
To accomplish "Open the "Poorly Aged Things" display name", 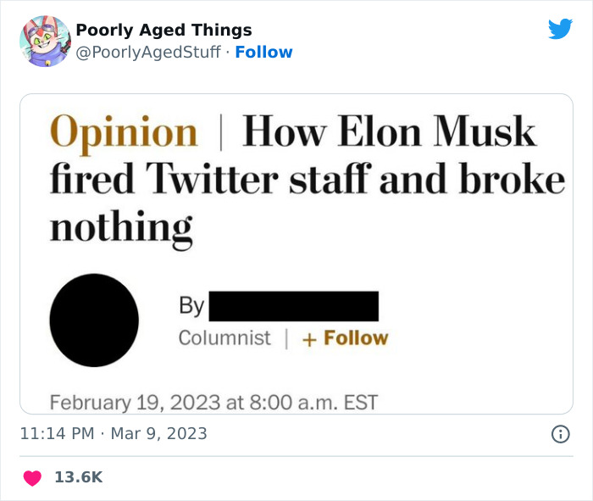I will 163,31.
